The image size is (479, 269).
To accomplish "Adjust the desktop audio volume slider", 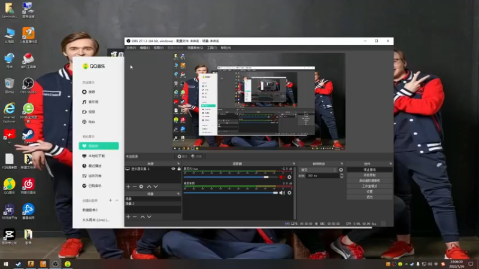I will pos(231,192).
